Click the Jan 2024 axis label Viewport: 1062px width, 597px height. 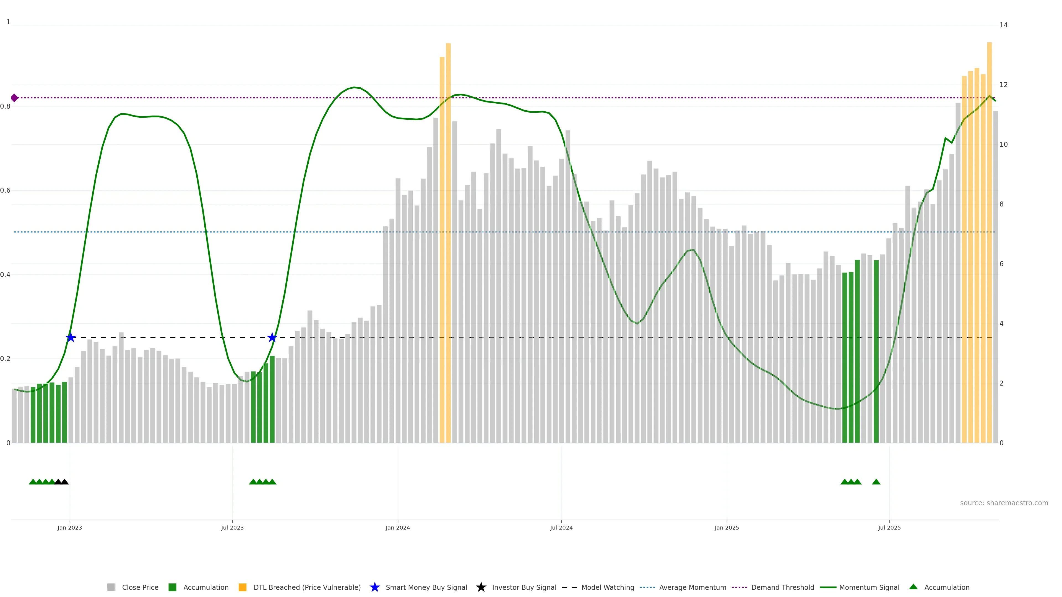point(397,527)
